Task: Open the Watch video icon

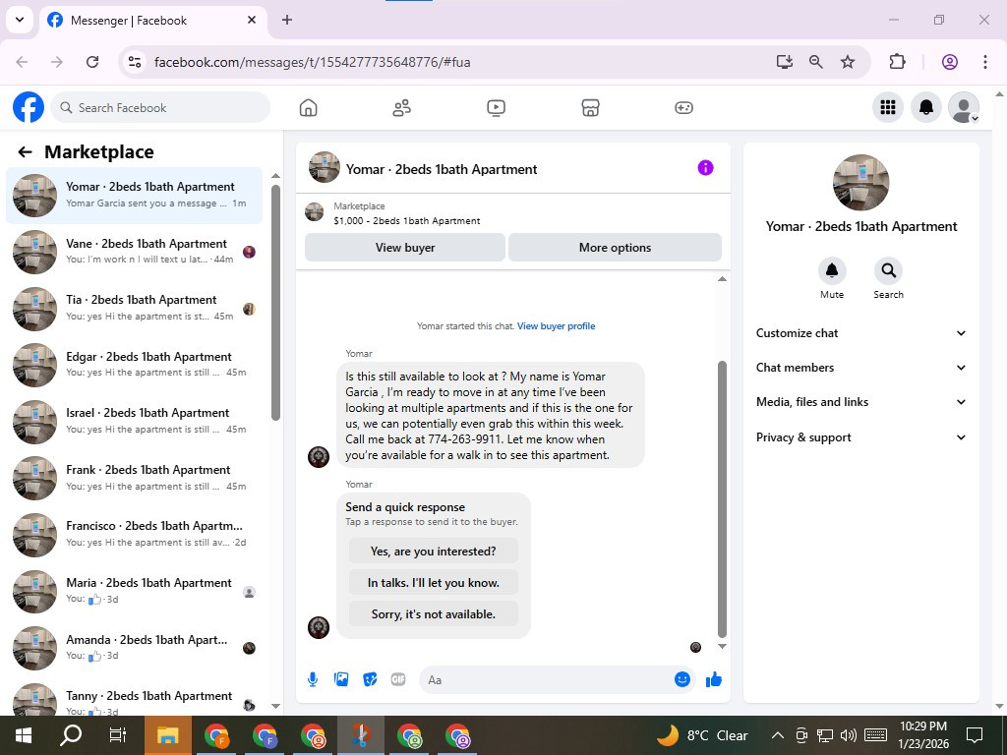Action: coord(496,108)
